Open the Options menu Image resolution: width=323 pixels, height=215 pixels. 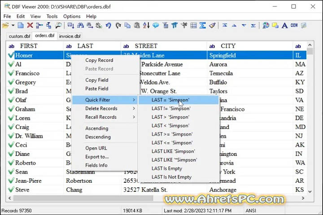coord(72,17)
